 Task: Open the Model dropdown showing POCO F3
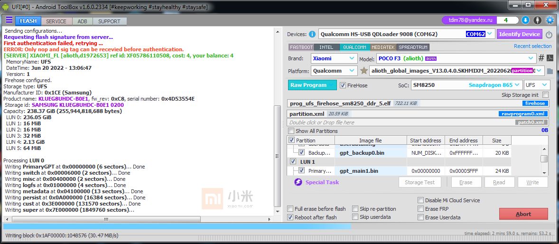[x=457, y=58]
